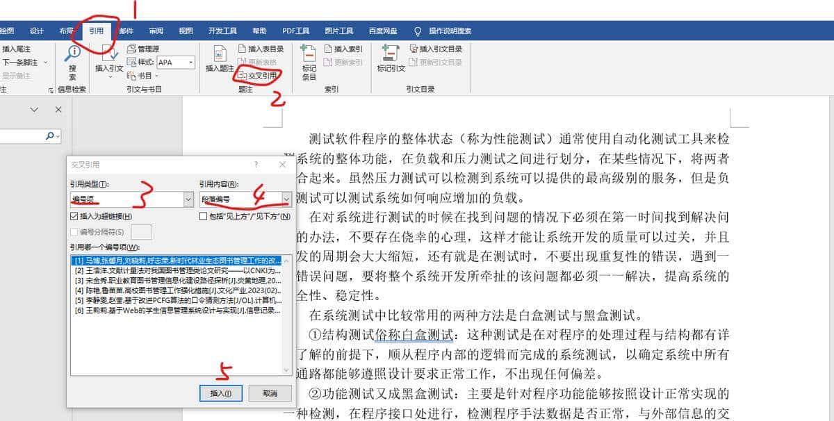Click the 取消 button to dismiss

(270, 393)
